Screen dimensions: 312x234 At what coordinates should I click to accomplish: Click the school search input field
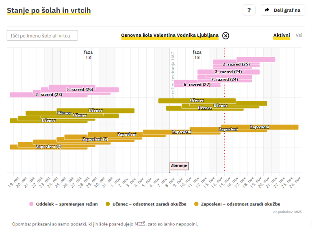tap(42, 36)
